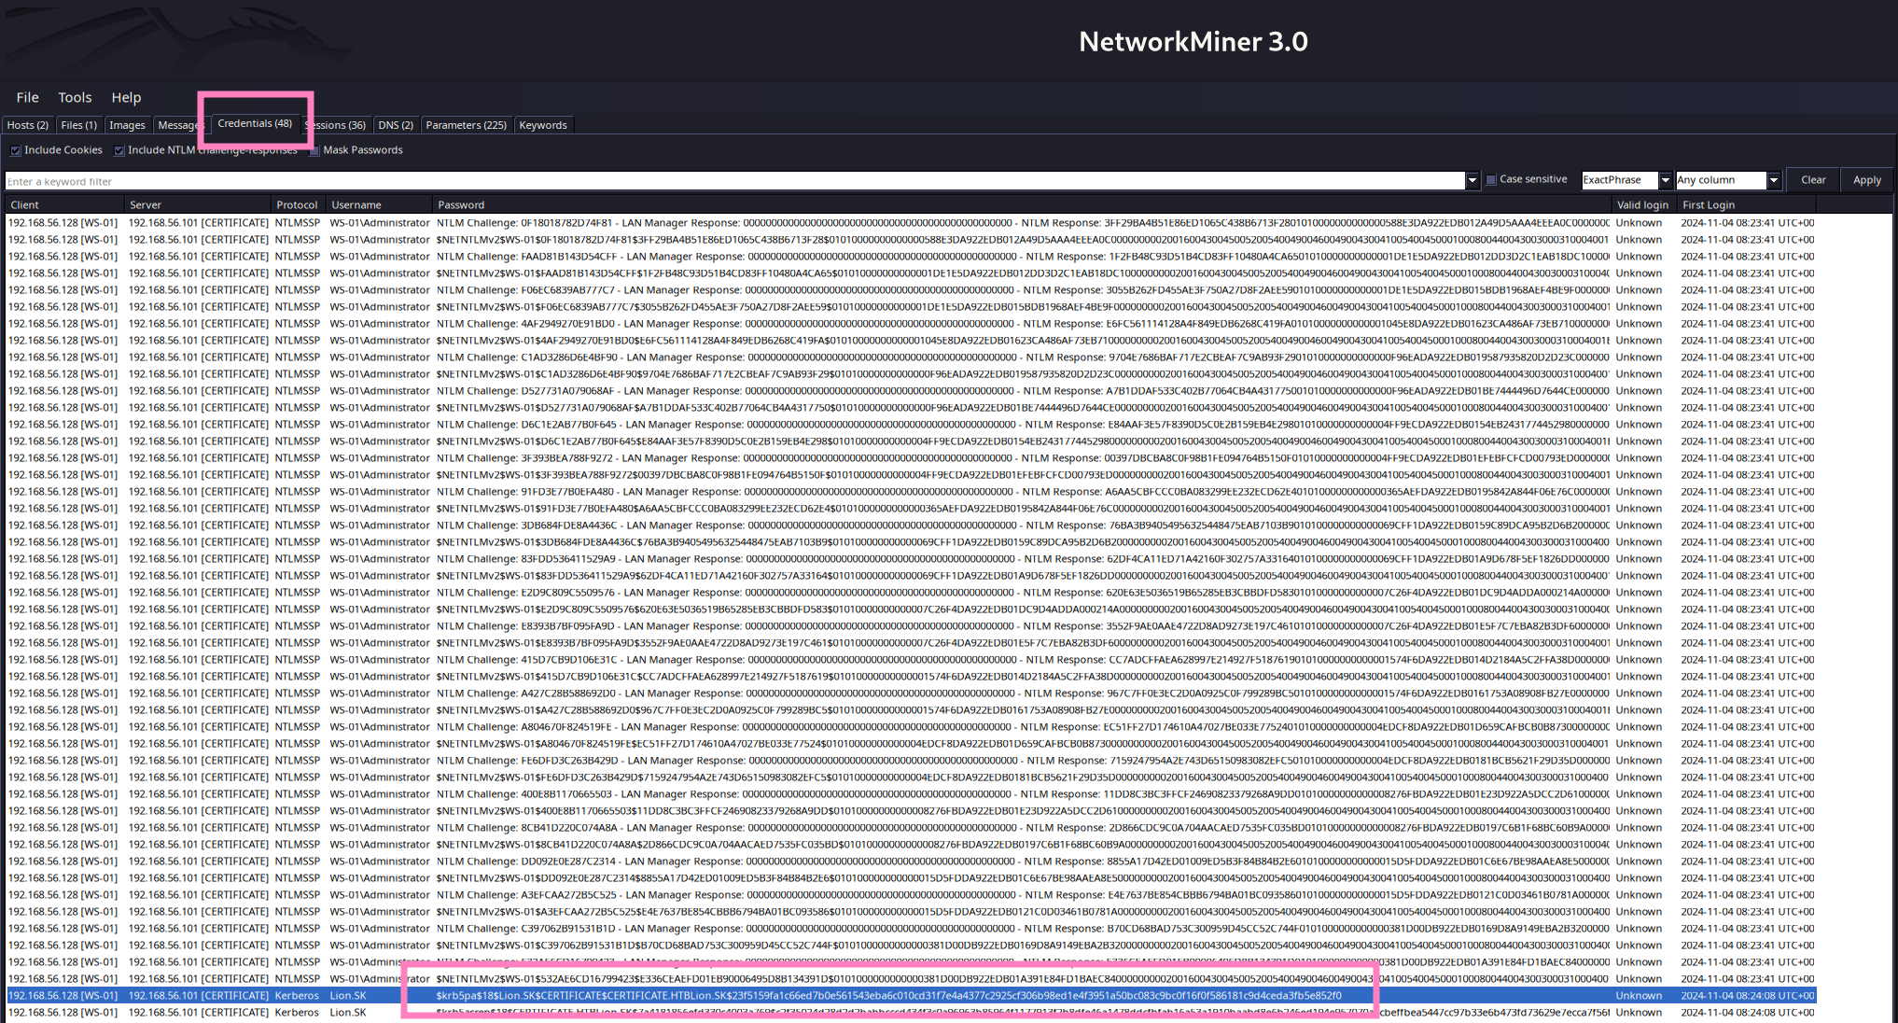Enable the Mask Passwords checkbox

pos(314,150)
